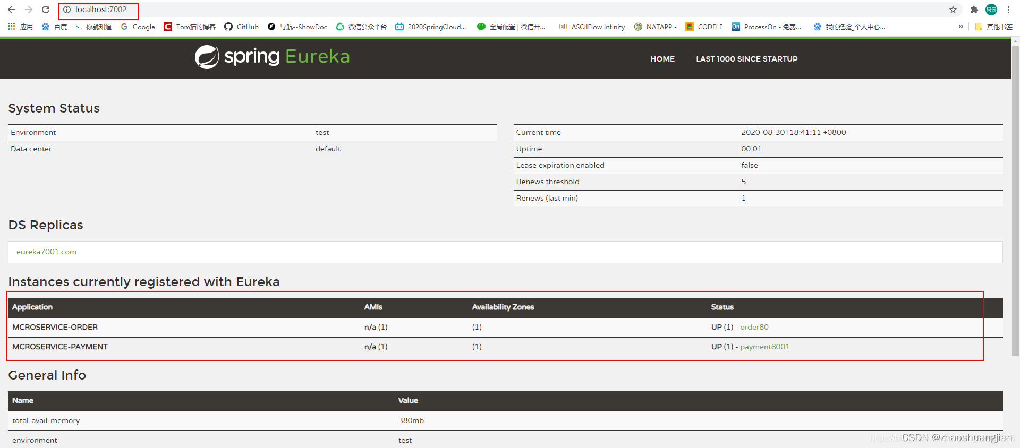1020x448 pixels.
Task: Click the Availability Zones column header
Action: [x=503, y=307]
